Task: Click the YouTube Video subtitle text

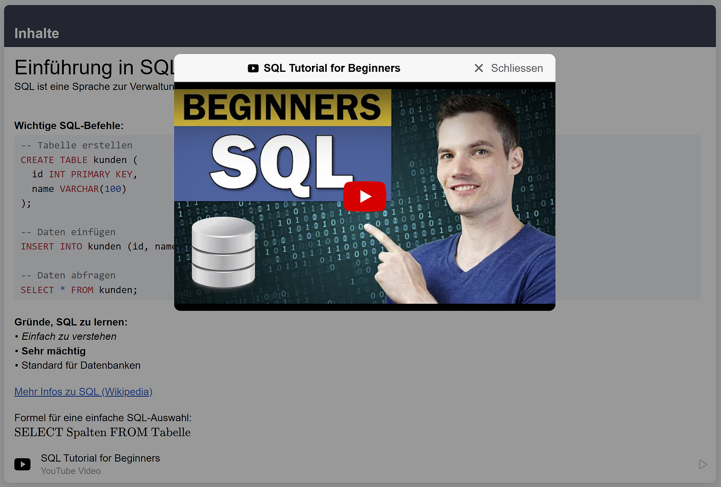Action: click(71, 471)
